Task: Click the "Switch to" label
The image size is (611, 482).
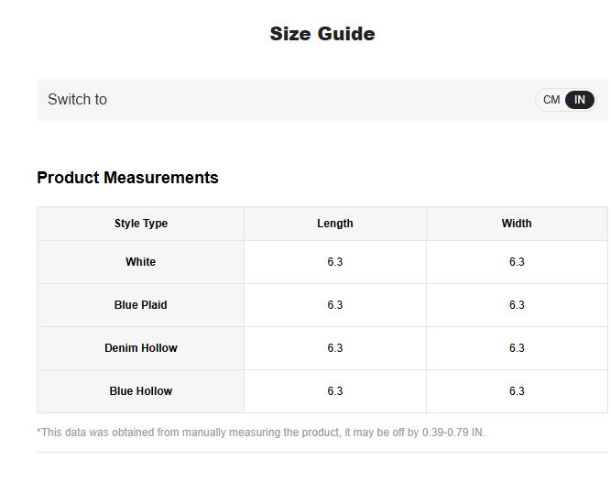Action: coord(77,100)
